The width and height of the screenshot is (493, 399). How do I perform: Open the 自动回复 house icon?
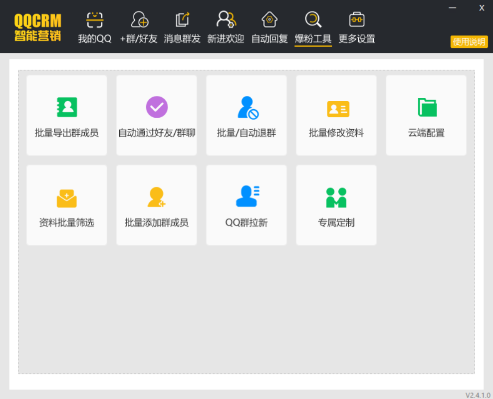coord(269,19)
